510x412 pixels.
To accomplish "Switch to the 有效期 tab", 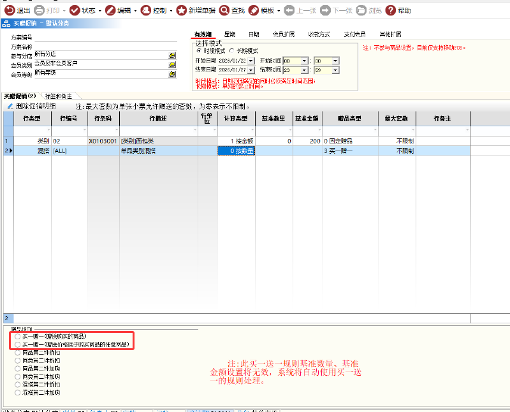I will point(203,34).
